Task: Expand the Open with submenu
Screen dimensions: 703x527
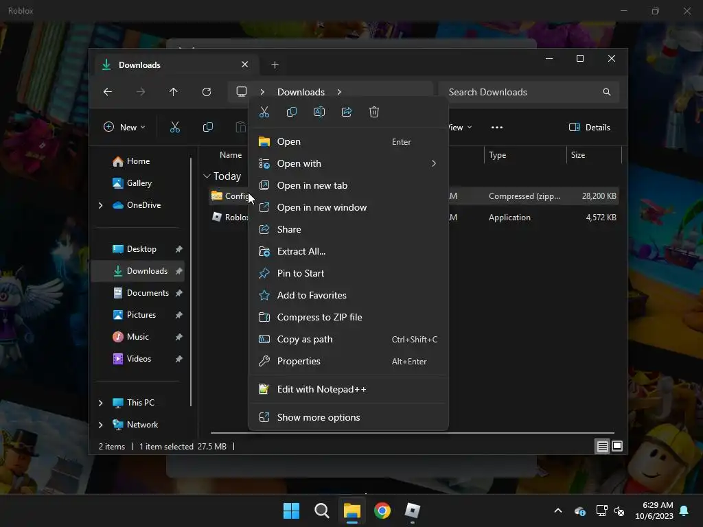Action: (348, 163)
